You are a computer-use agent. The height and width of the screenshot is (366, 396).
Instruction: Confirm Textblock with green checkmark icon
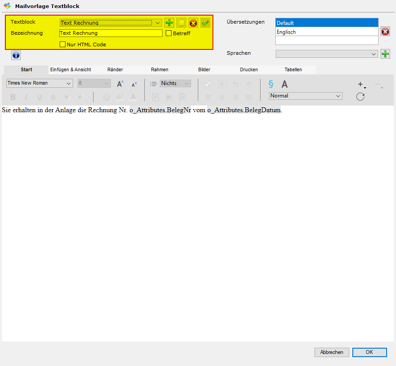(205, 23)
